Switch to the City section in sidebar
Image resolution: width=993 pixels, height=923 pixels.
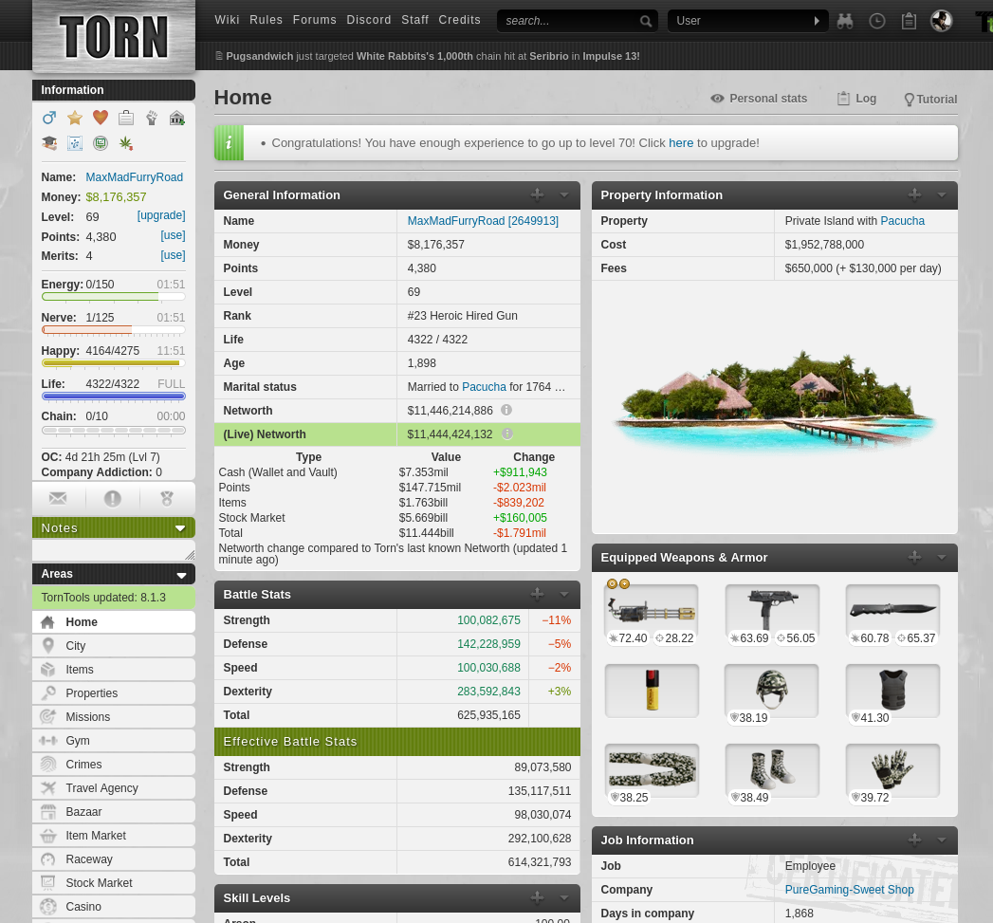tap(75, 646)
